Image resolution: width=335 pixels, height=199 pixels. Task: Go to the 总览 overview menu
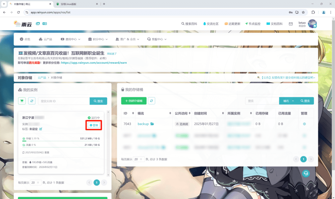(25, 39)
